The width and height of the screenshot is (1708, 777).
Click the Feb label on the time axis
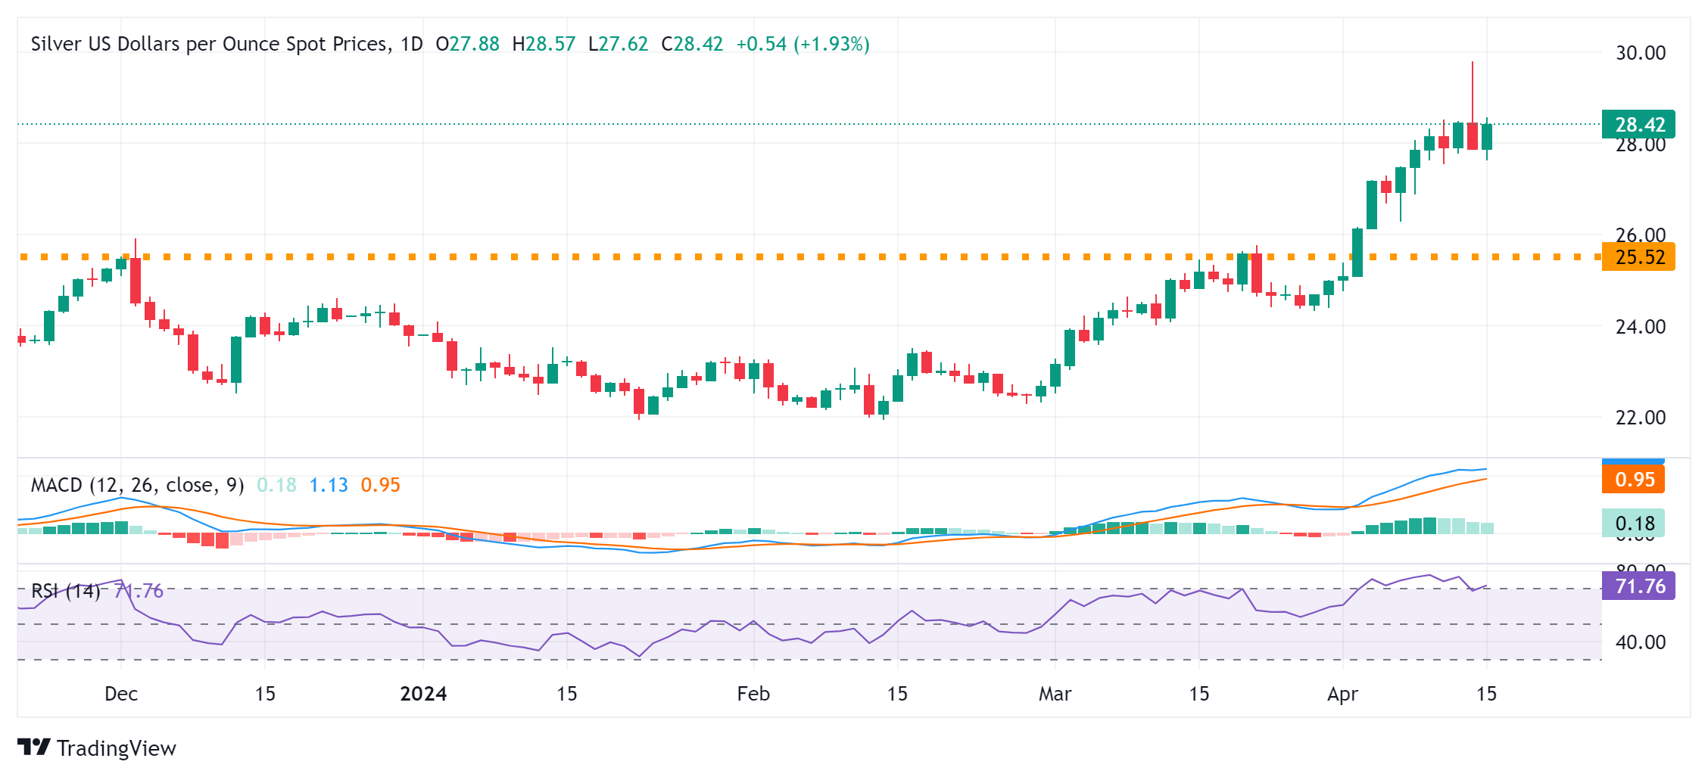(753, 694)
